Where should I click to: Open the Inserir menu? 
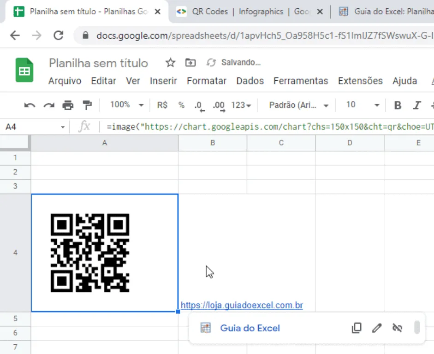click(x=163, y=81)
